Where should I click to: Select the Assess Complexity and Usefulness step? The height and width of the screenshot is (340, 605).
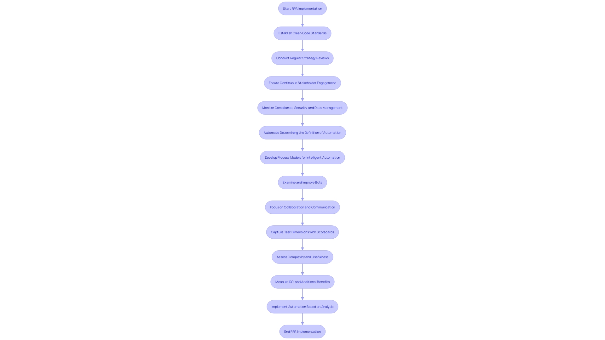pyautogui.click(x=302, y=257)
